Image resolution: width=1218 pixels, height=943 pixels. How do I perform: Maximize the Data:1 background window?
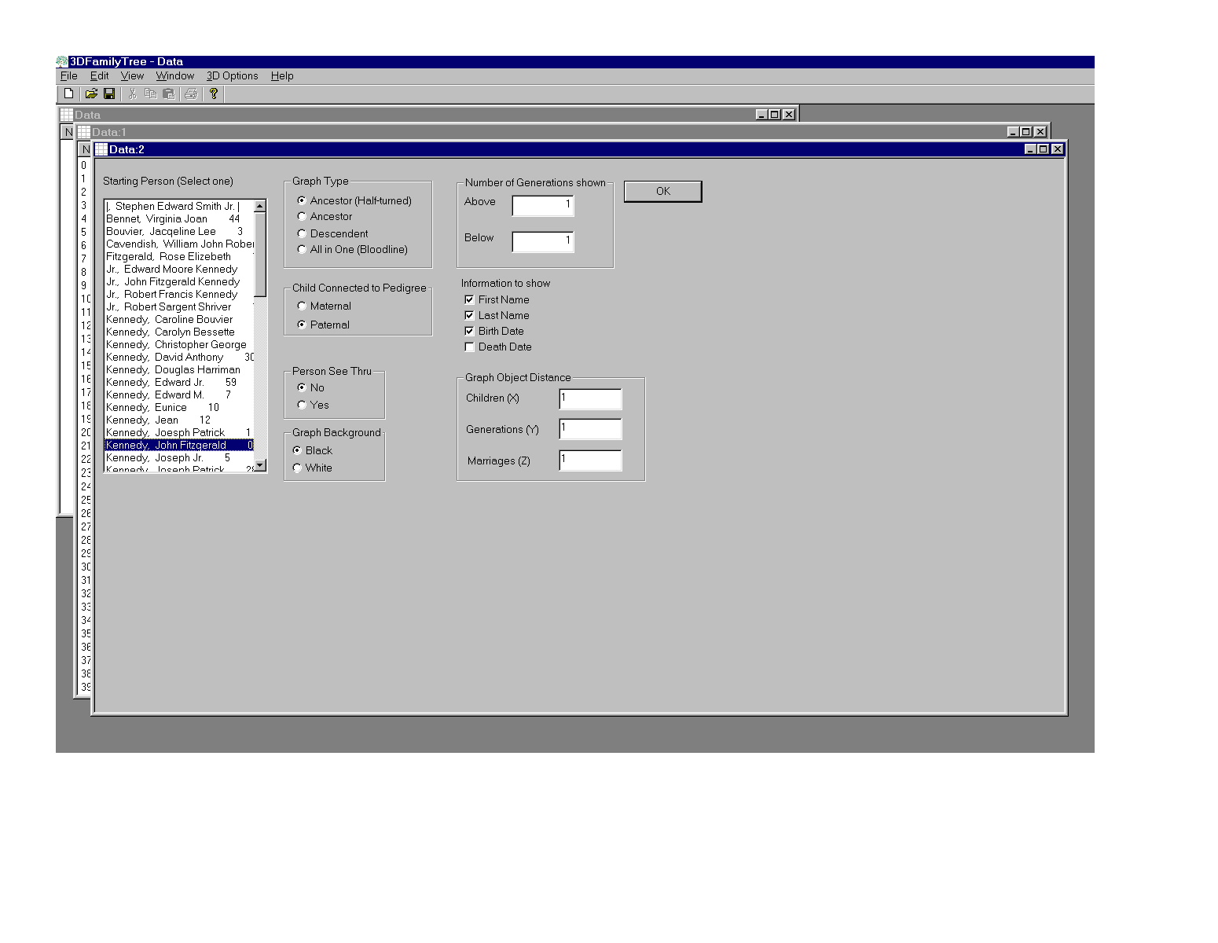[x=1025, y=132]
